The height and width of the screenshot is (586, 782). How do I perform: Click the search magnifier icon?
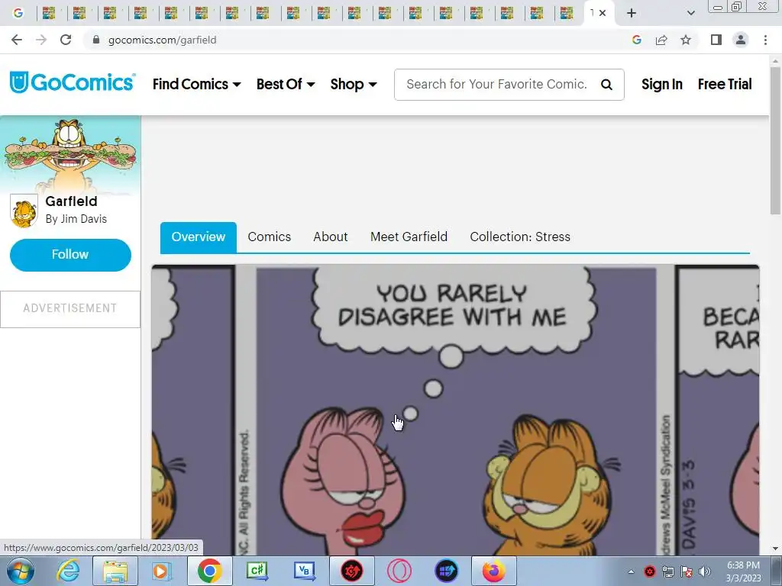click(606, 85)
